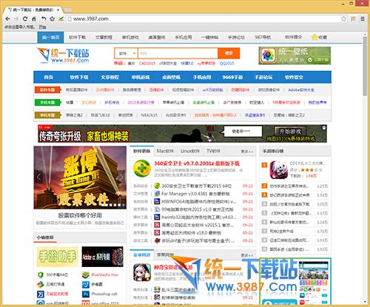Click inside the site search field
Viewport: 370px width, 307px height.
pyautogui.click(x=178, y=53)
